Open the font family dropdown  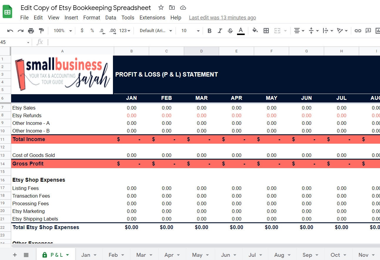[156, 31]
